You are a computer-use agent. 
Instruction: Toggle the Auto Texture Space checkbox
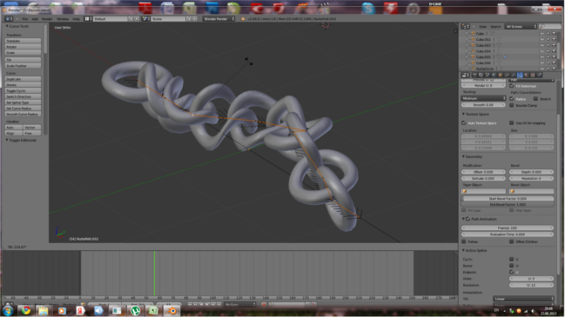(x=464, y=123)
